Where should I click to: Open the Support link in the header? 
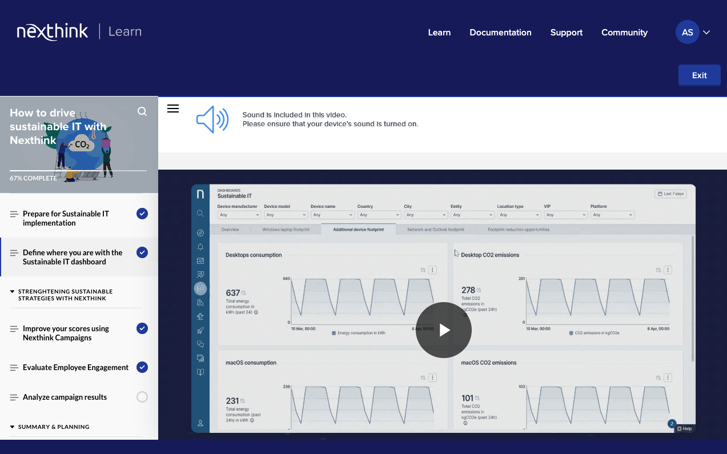[566, 33]
